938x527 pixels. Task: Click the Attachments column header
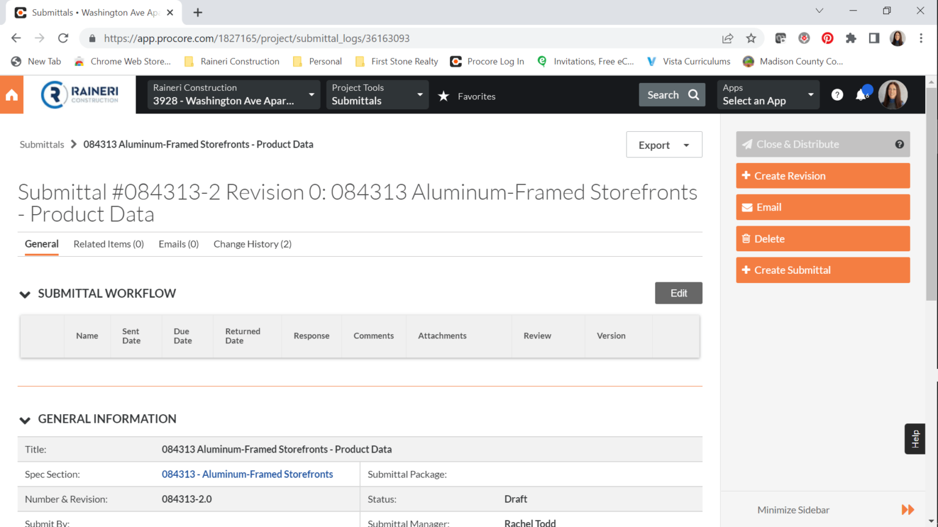coord(442,336)
